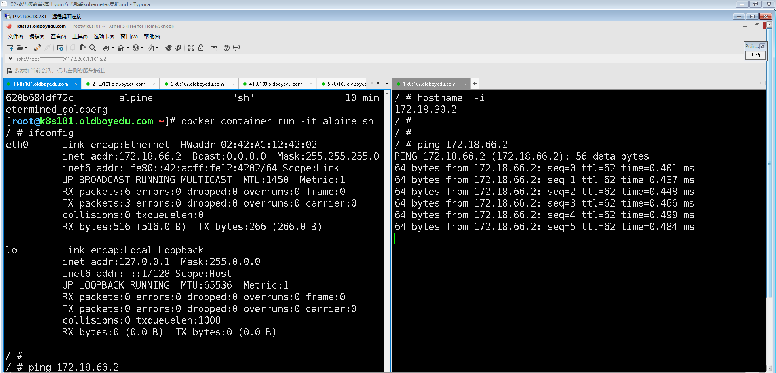Click the Help question mark icon

click(226, 48)
